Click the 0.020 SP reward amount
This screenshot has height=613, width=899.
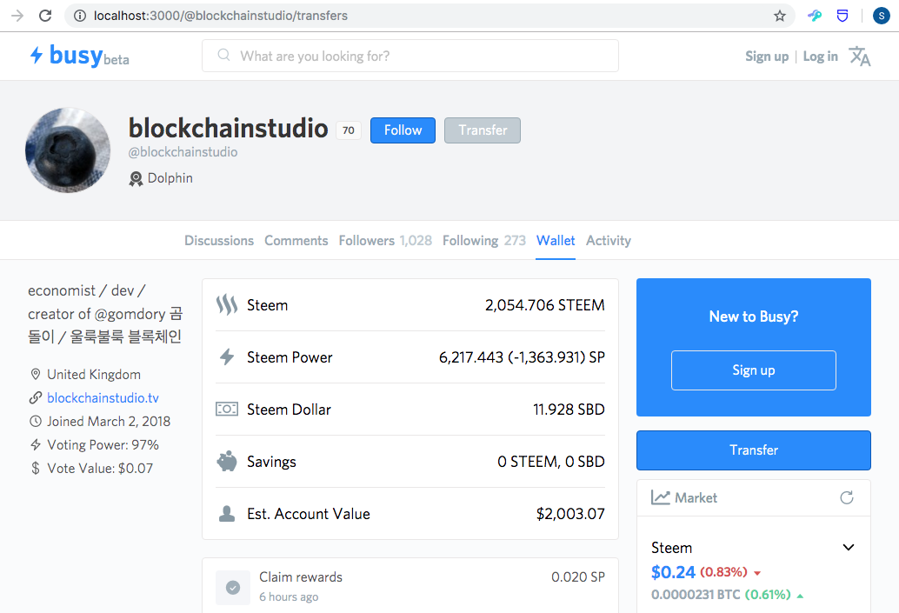(x=578, y=576)
